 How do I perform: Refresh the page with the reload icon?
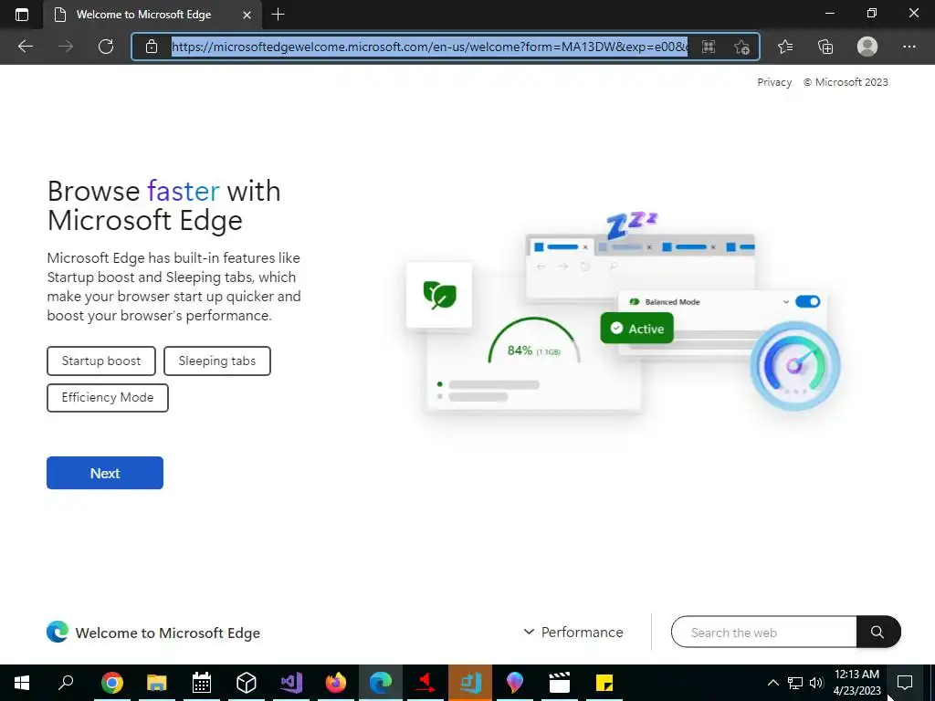(x=106, y=47)
